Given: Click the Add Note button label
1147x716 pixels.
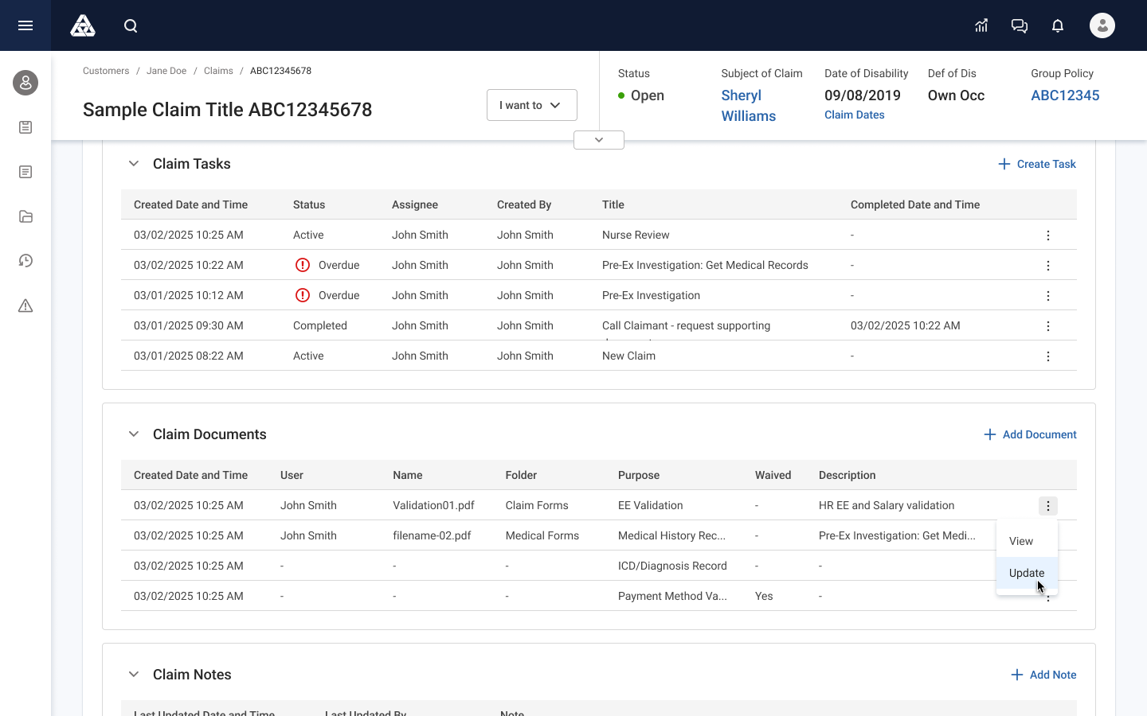Looking at the screenshot, I should coord(1053,675).
